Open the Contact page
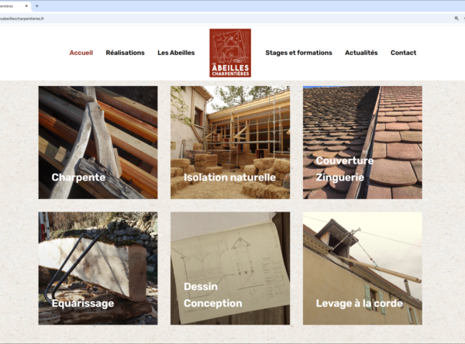 pos(403,53)
